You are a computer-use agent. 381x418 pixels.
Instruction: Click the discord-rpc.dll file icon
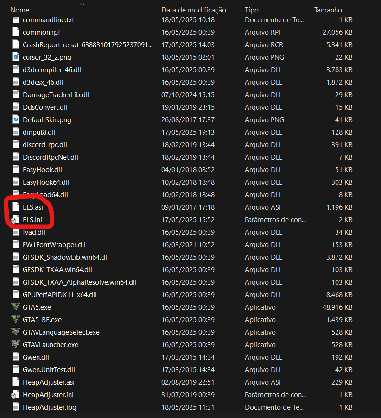[x=16, y=145]
